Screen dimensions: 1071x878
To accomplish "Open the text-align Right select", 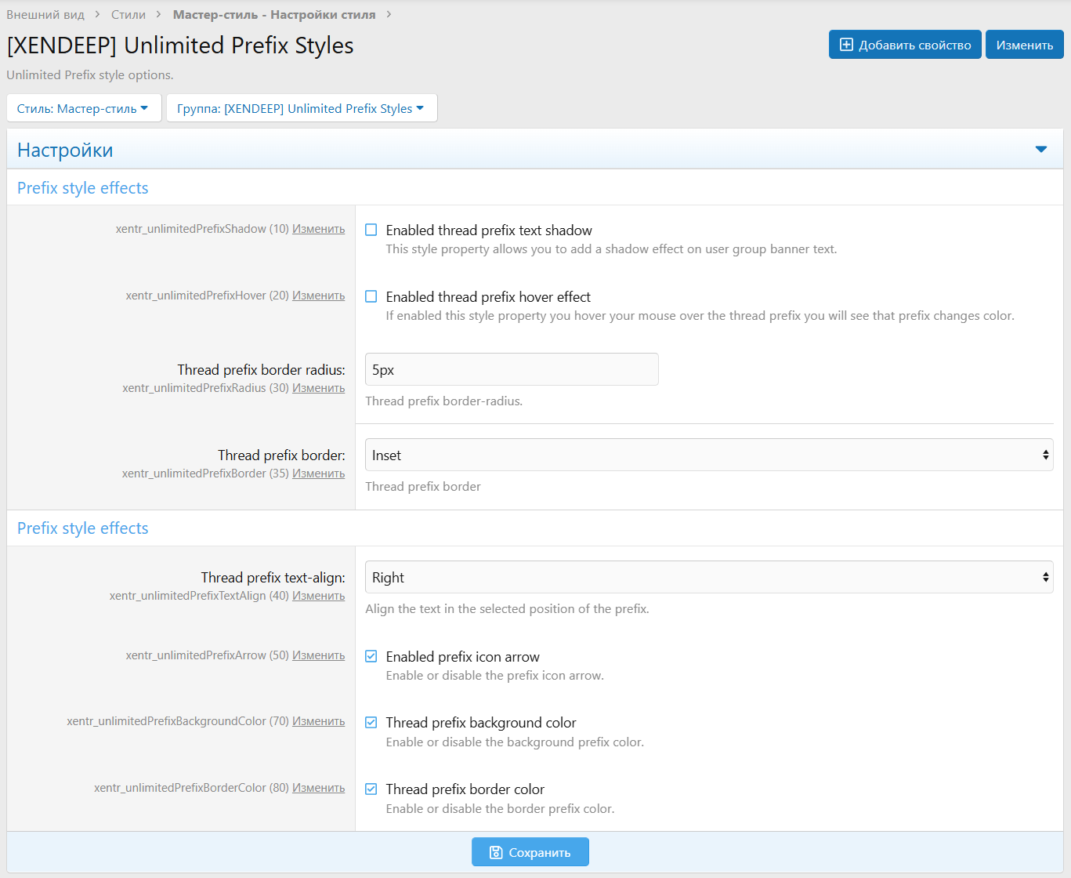I will (709, 577).
